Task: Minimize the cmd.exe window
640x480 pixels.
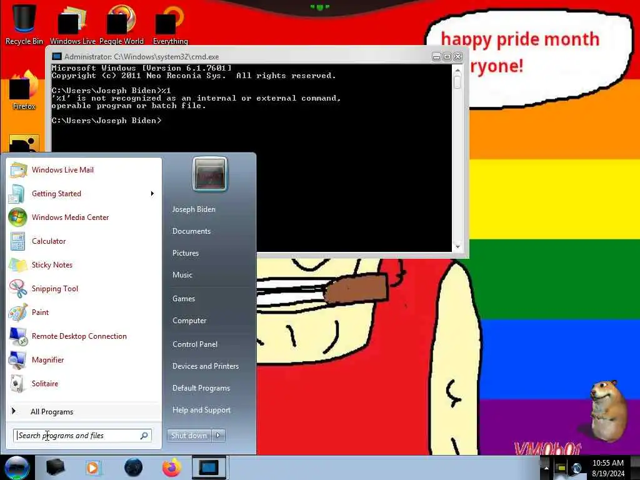Action: click(x=436, y=57)
